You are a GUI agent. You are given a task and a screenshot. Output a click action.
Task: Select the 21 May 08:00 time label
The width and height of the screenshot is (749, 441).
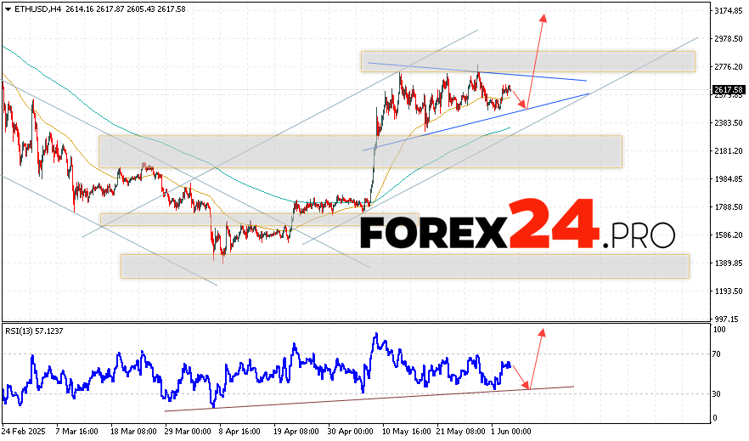(x=460, y=432)
